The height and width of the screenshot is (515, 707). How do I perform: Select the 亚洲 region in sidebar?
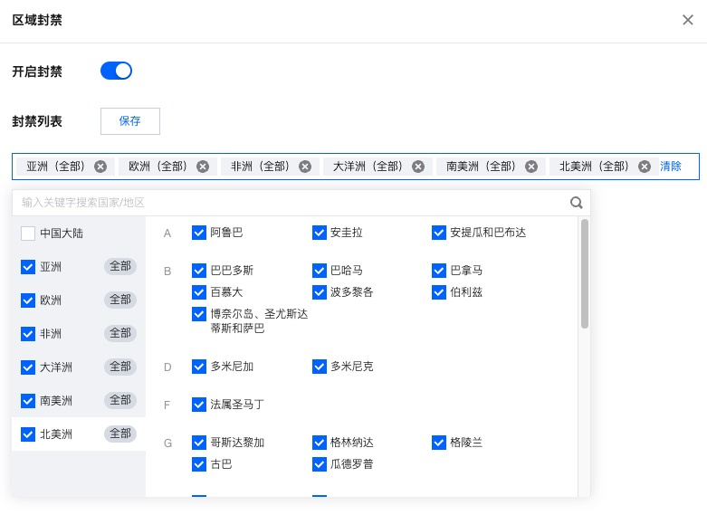52,267
